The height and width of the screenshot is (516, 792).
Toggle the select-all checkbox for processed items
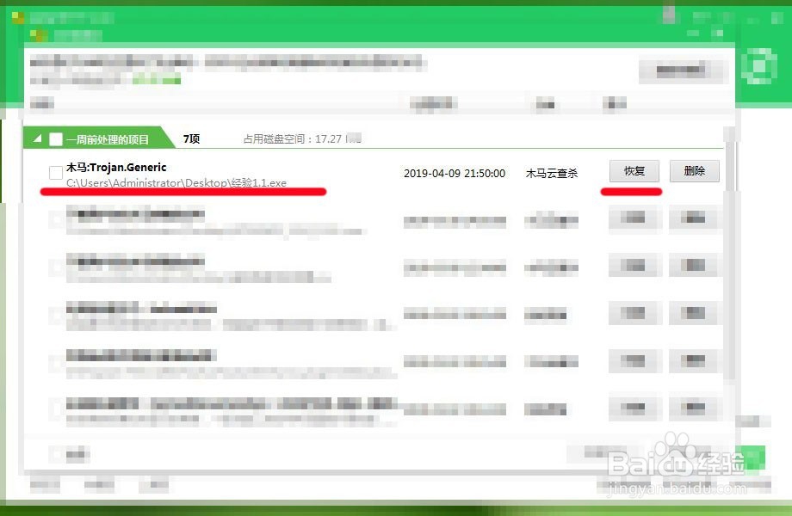click(x=56, y=138)
